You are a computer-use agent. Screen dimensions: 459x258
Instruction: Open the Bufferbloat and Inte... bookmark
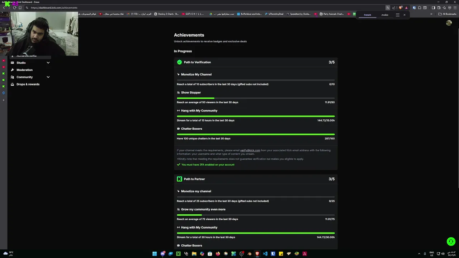click(x=249, y=14)
